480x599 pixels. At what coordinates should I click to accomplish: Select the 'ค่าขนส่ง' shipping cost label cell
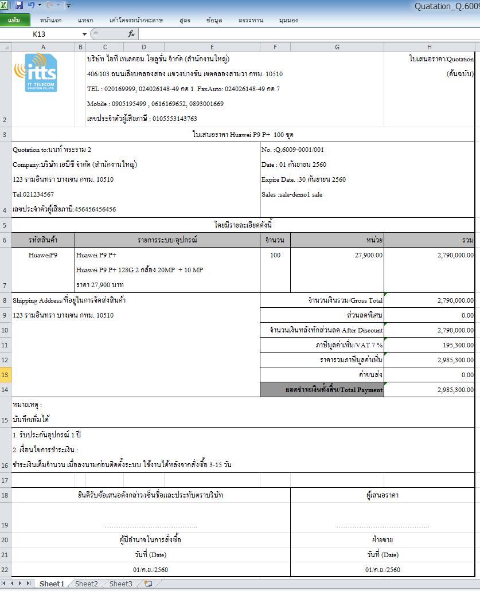322,375
